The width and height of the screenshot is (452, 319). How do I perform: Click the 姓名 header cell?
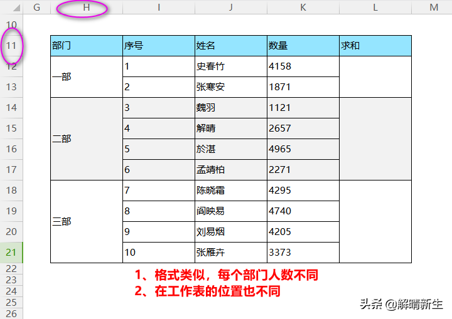pos(231,46)
